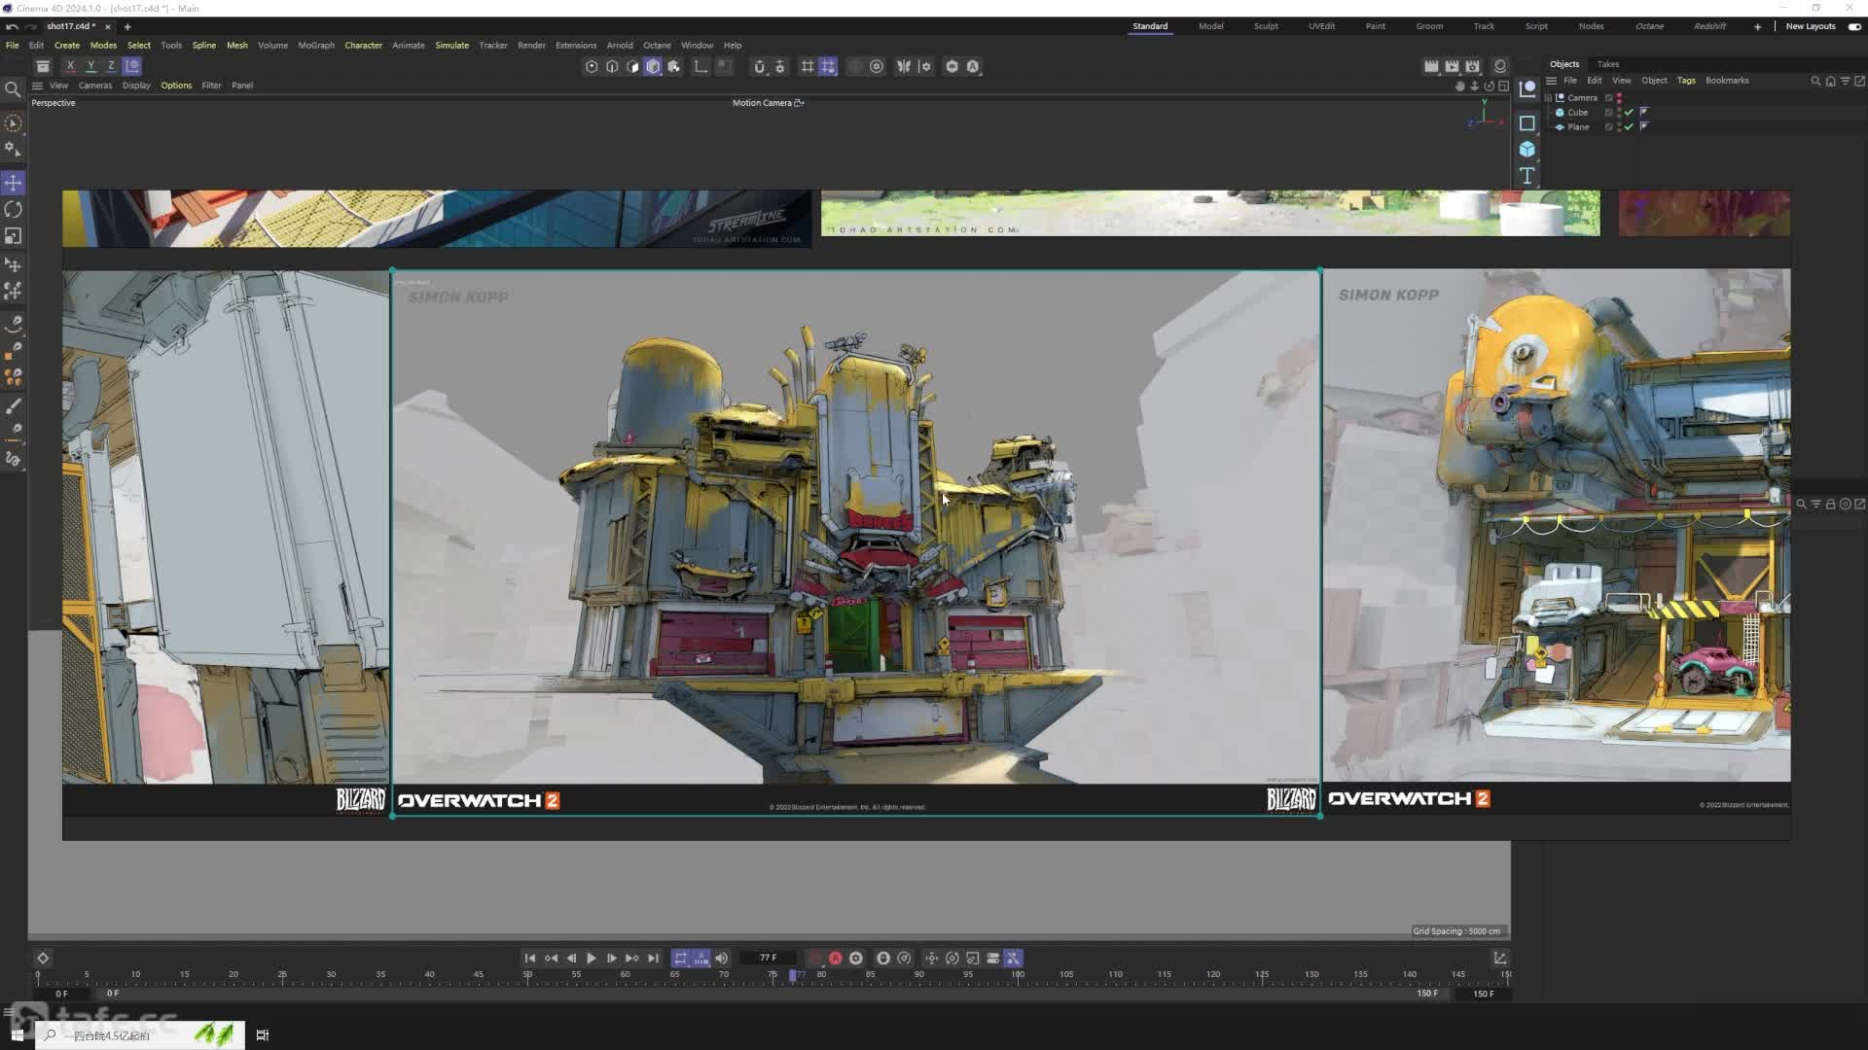Image resolution: width=1868 pixels, height=1050 pixels.
Task: Toggle Cube enabled green checkmark
Action: tap(1629, 113)
